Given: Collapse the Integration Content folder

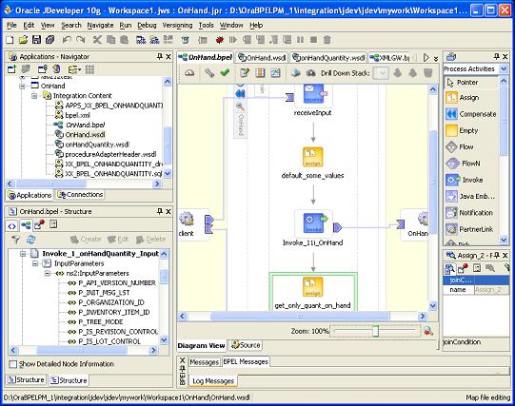Looking at the screenshot, I should pos(34,96).
